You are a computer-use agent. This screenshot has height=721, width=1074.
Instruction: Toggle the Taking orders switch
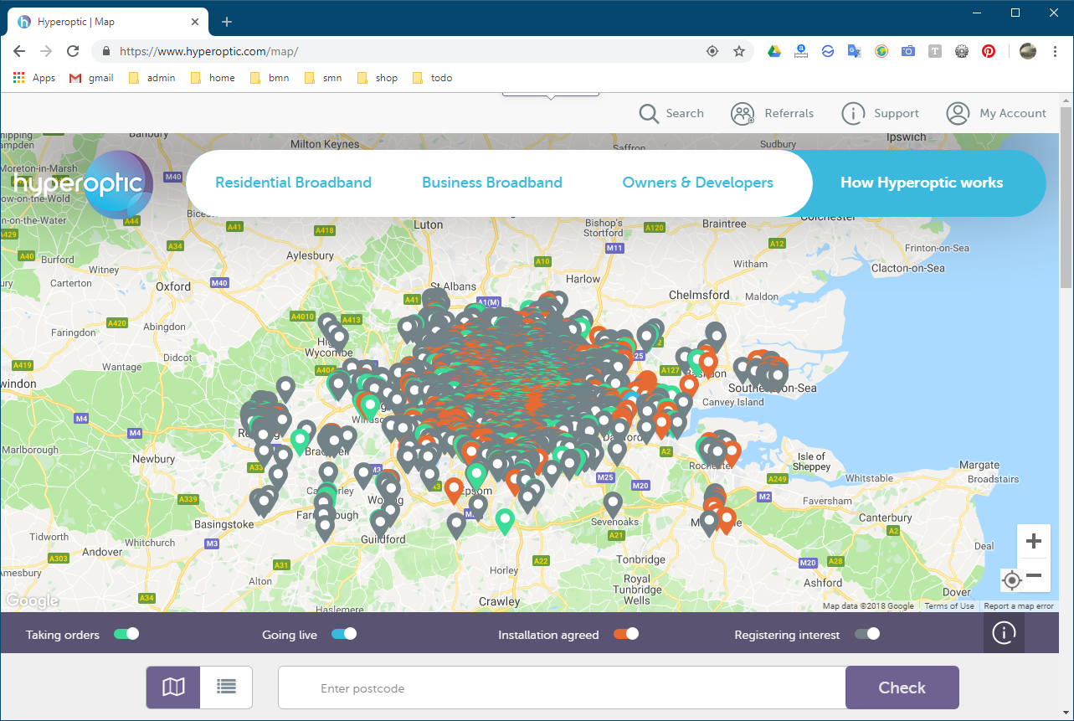click(126, 634)
